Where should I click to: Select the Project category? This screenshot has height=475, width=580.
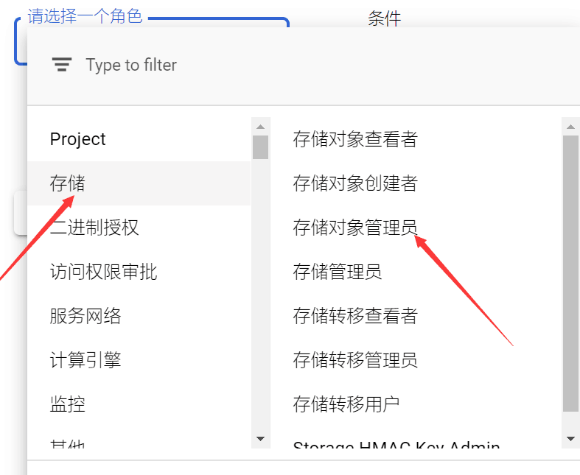[x=78, y=139]
